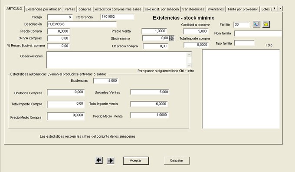Click the 'Existencias - stock minimo' heading

pyautogui.click(x=184, y=18)
